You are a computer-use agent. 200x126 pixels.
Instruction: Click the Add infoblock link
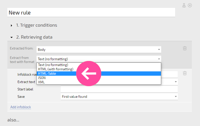[21, 107]
